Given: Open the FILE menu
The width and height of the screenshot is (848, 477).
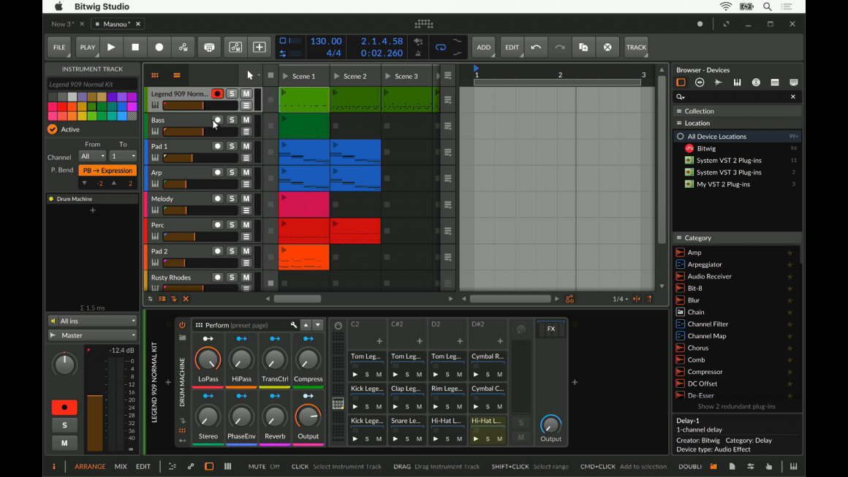Looking at the screenshot, I should click(59, 47).
